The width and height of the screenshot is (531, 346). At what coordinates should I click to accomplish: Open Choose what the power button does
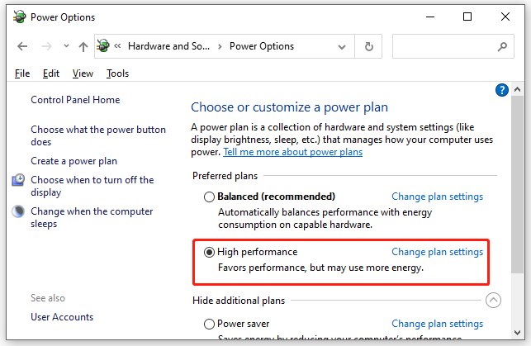pyautogui.click(x=98, y=135)
